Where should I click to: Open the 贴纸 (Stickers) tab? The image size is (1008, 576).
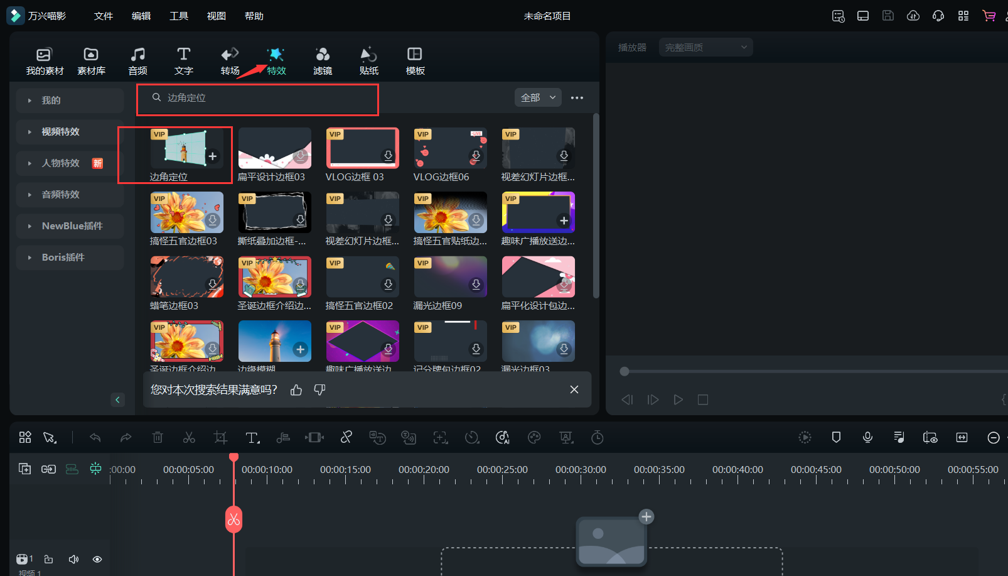368,61
